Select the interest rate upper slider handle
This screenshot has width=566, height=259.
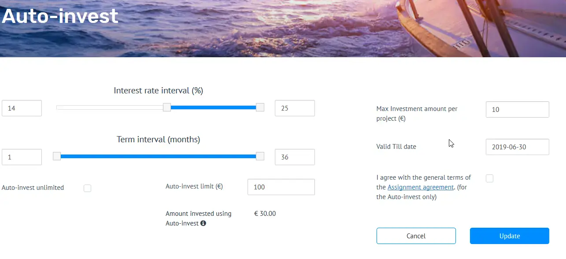(x=260, y=107)
